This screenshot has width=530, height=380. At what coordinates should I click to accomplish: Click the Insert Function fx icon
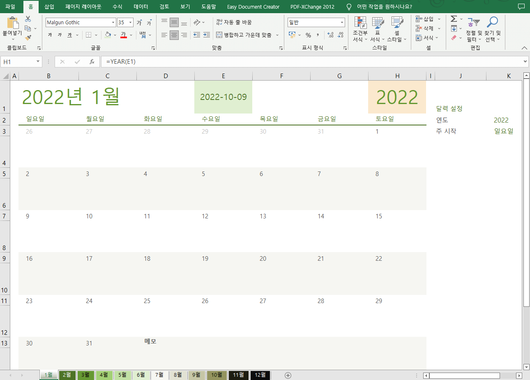pyautogui.click(x=92, y=62)
